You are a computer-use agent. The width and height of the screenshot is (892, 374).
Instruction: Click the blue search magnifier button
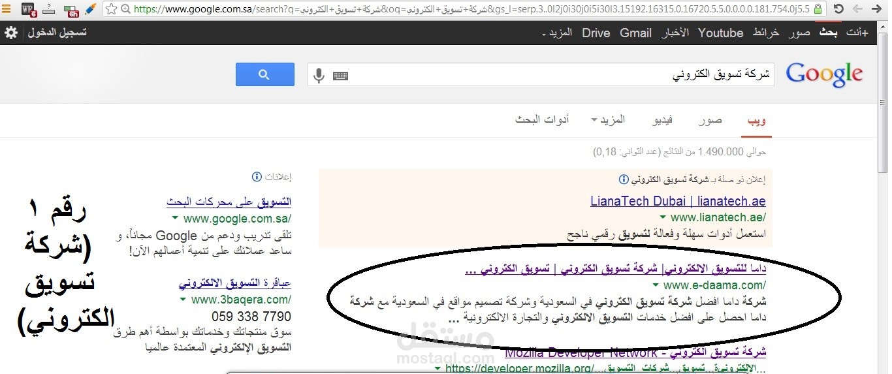(x=264, y=74)
